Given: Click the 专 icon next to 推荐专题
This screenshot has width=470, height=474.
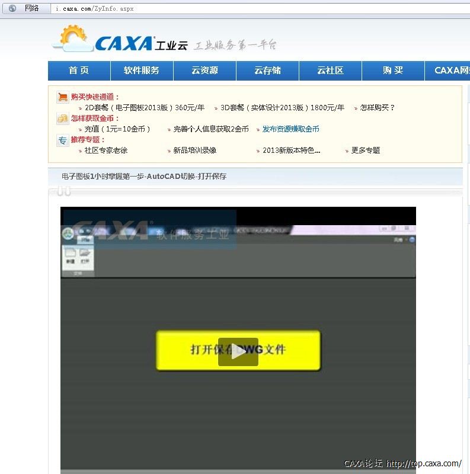Looking at the screenshot, I should click(x=63, y=140).
